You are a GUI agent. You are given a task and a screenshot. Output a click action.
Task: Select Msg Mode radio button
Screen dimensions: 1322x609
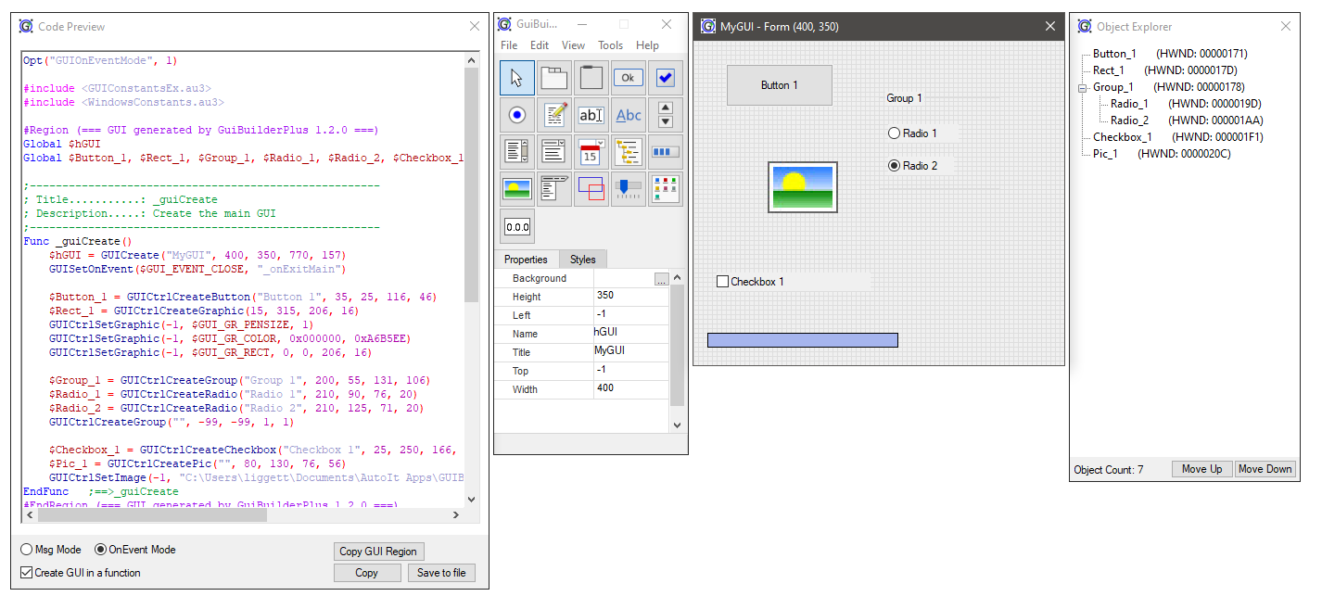51,550
